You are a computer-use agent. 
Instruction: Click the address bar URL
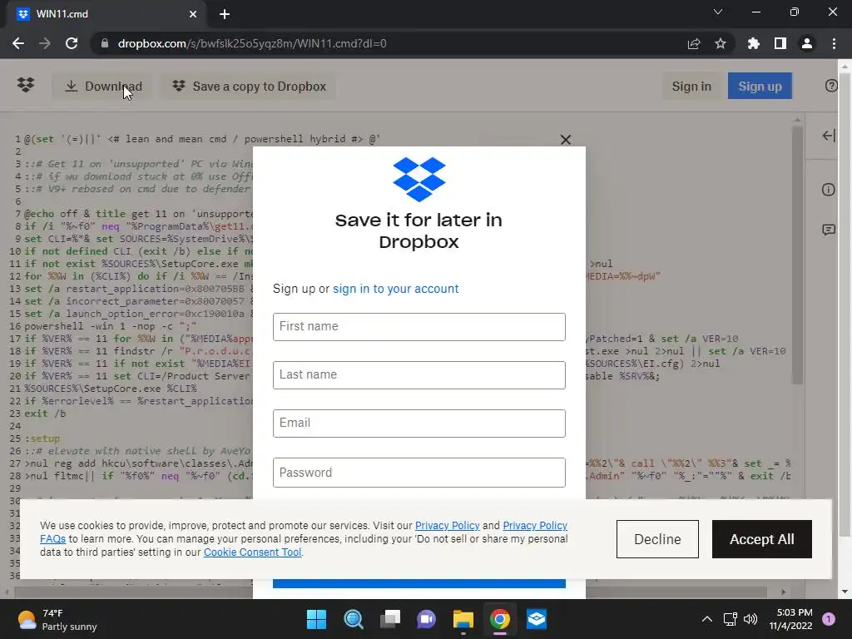tap(252, 43)
